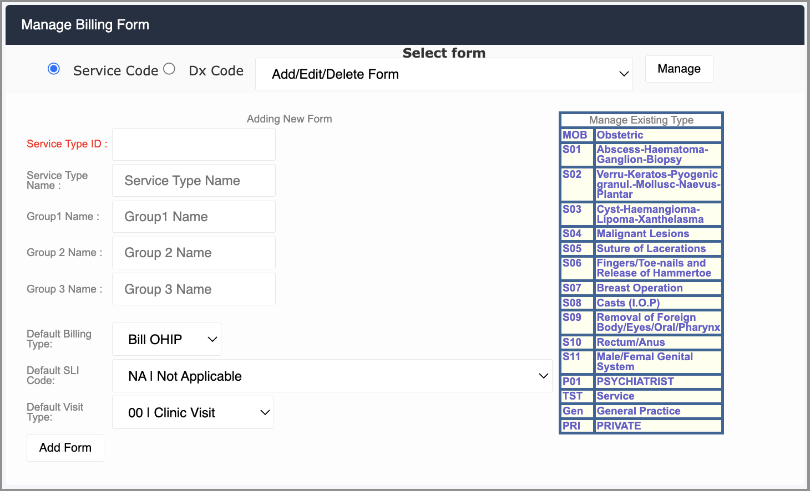The height and width of the screenshot is (491, 810).
Task: Open the Add/Edit/Delete Form dropdown
Action: (444, 74)
